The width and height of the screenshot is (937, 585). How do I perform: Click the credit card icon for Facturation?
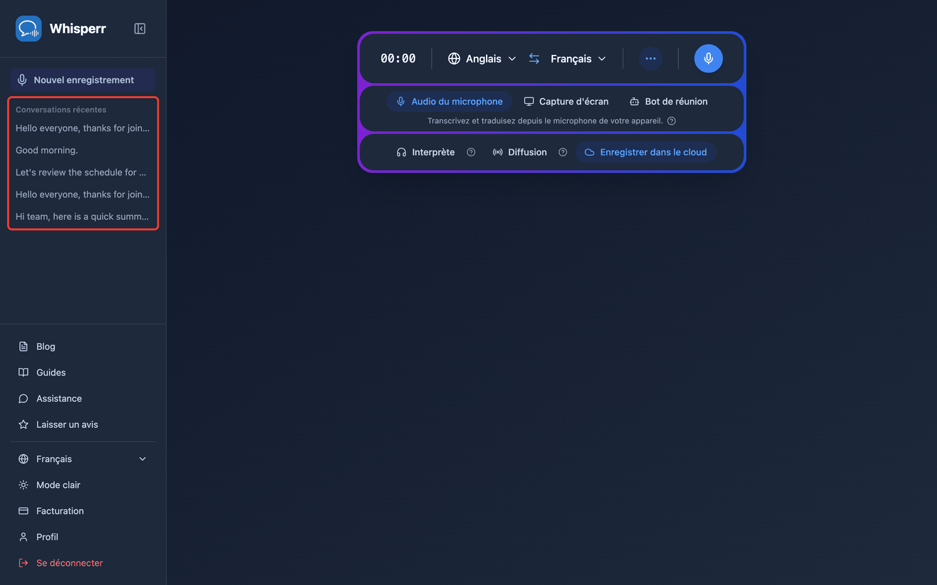[23, 511]
